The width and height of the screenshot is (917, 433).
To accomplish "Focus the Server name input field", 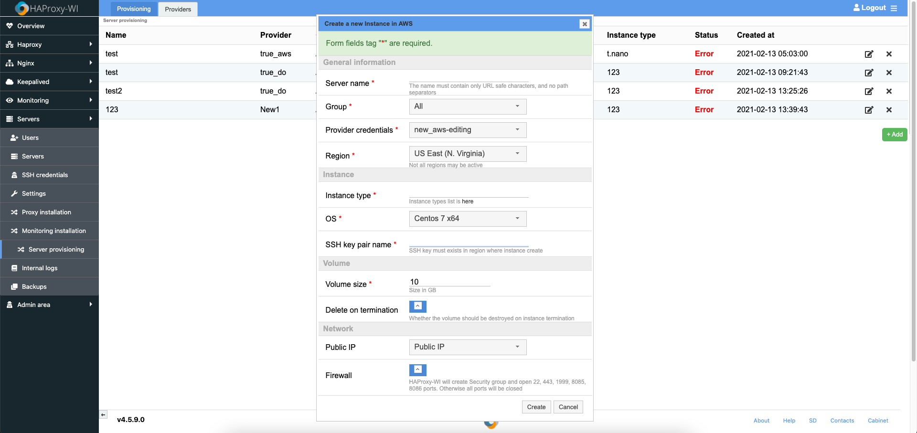I will (469, 78).
